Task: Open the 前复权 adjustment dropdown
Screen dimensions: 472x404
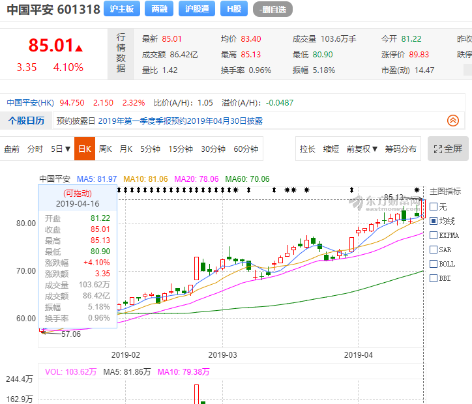Action: point(362,149)
